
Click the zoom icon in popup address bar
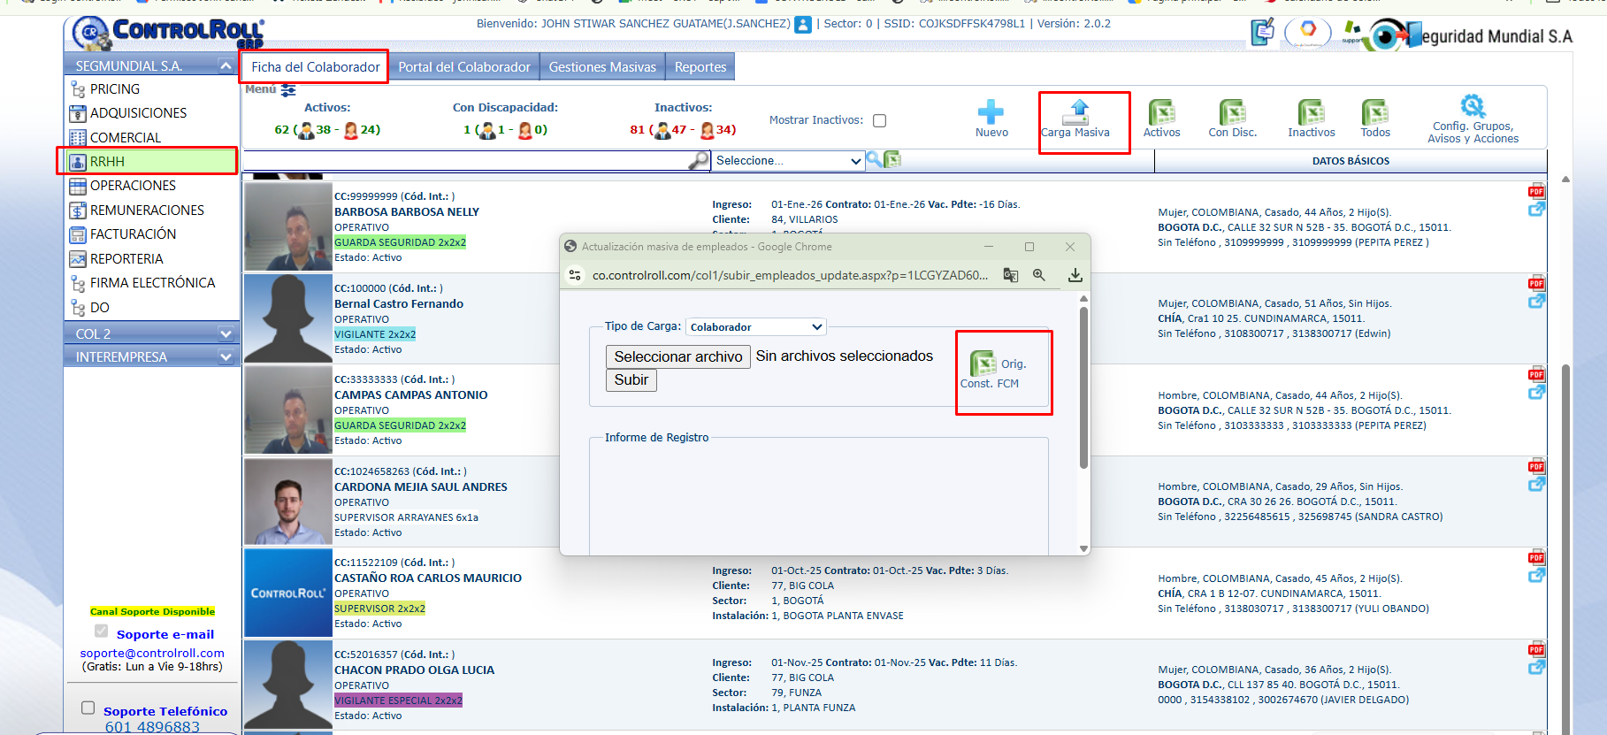1039,275
